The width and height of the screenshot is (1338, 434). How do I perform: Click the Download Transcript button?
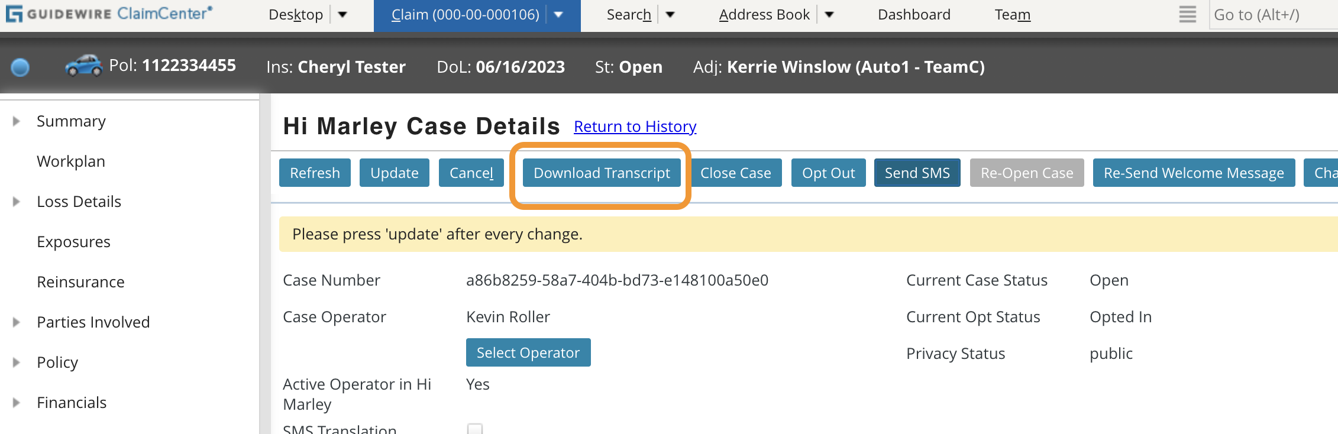click(x=602, y=173)
